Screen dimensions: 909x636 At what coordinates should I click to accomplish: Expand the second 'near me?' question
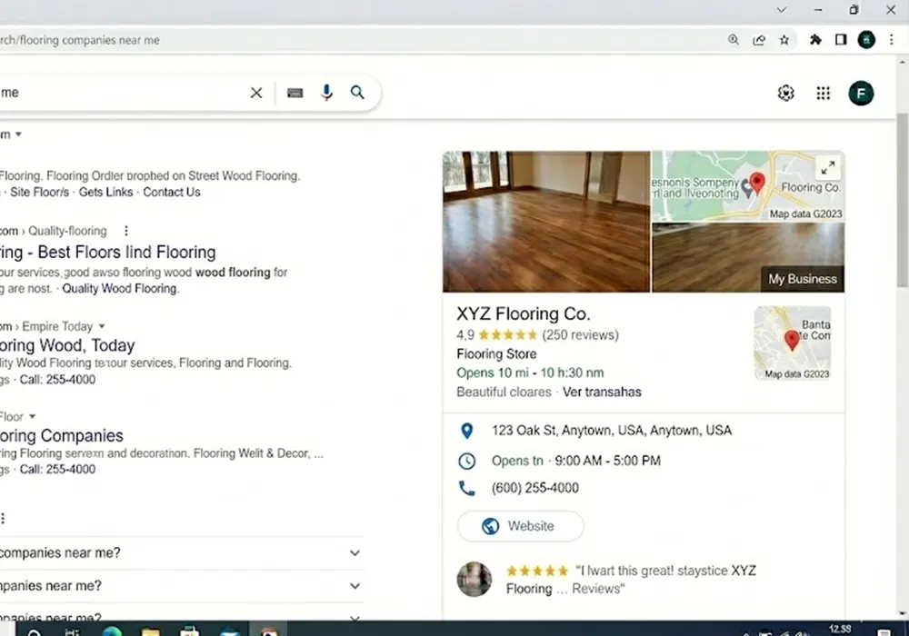(x=355, y=586)
